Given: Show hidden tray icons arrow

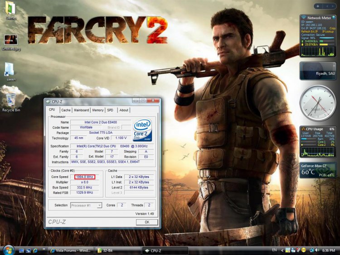Looking at the screenshot, I should (282, 250).
